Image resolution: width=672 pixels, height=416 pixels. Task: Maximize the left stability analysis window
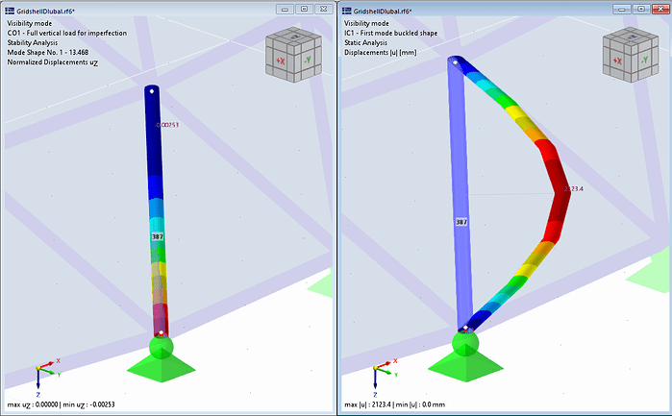pos(303,9)
